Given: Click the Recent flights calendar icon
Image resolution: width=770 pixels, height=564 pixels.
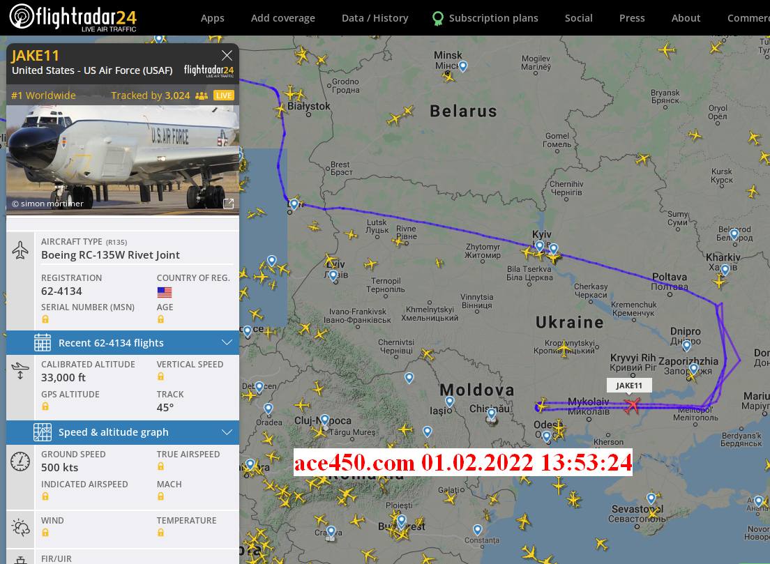Looking at the screenshot, I should [x=43, y=342].
